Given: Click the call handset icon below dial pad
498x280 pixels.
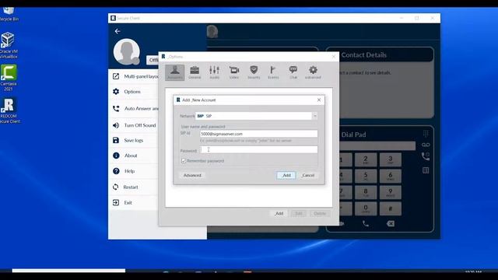Looking at the screenshot, I should (366, 224).
